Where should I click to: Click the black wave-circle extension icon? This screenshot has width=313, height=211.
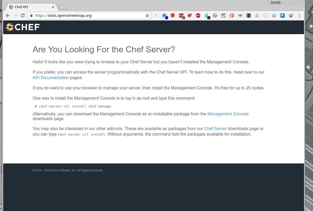pyautogui.click(x=215, y=16)
